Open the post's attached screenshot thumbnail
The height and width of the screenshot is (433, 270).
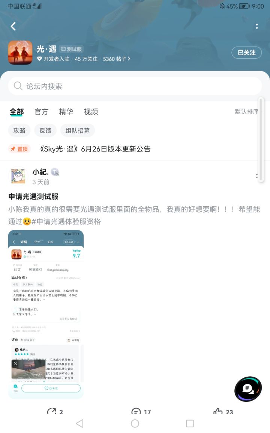[46, 314]
